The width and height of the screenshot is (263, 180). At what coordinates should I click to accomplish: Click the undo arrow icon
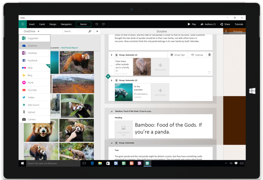coord(97,24)
